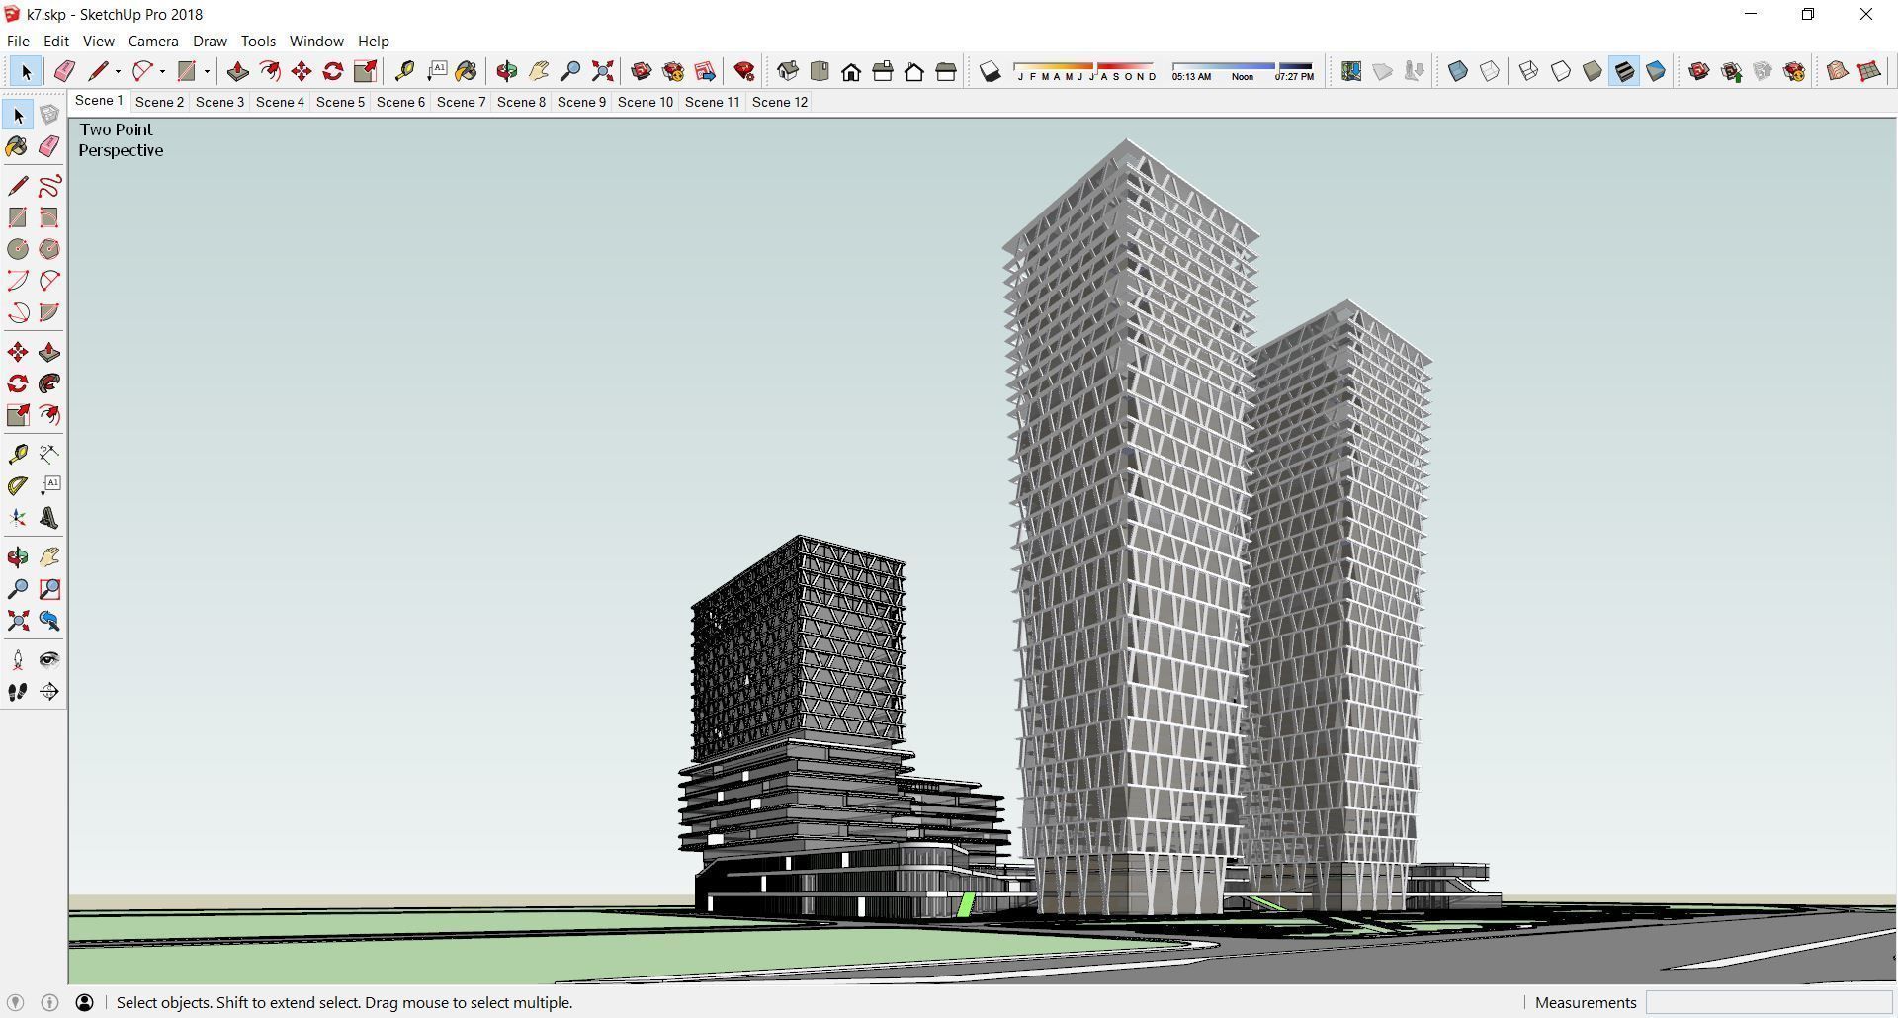Pick the Dimension tool
Screen dimensions: 1898x1018
coord(49,454)
